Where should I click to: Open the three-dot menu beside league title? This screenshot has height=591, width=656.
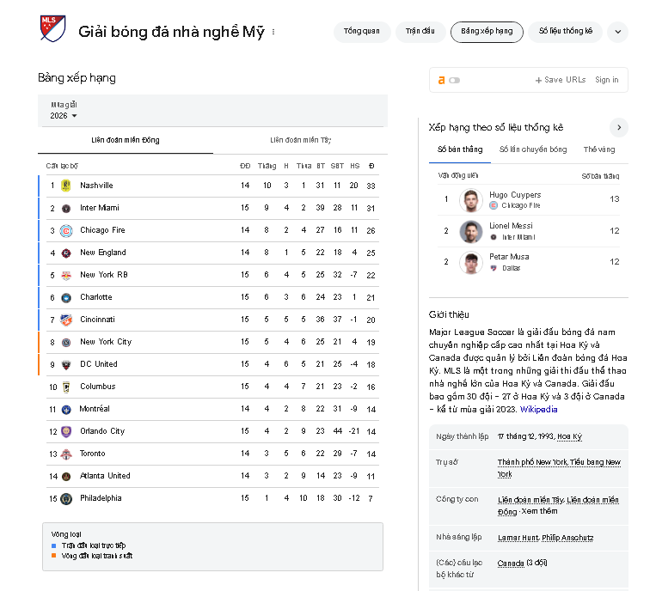tap(273, 32)
